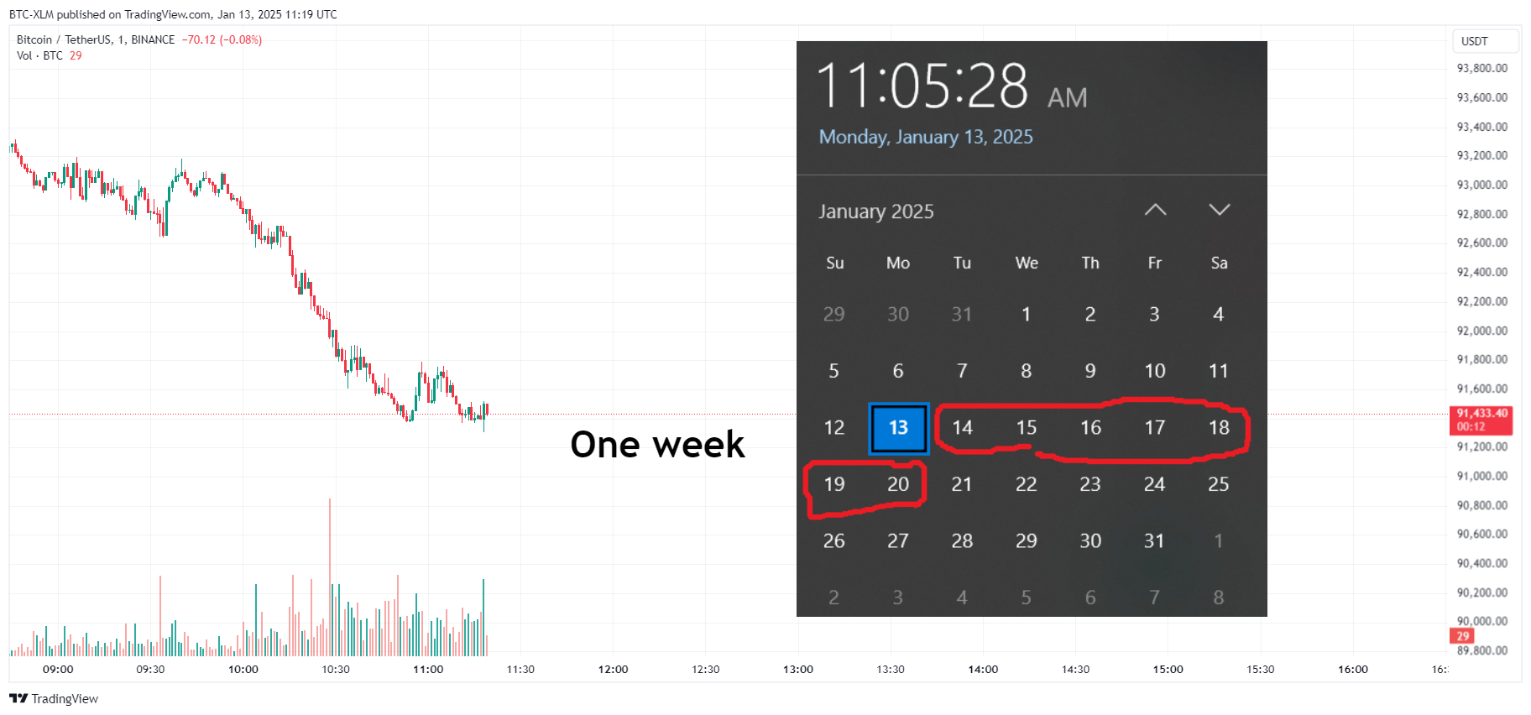1531x715 pixels.
Task: Click the TradingView logo at bottom left
Action: click(x=54, y=698)
